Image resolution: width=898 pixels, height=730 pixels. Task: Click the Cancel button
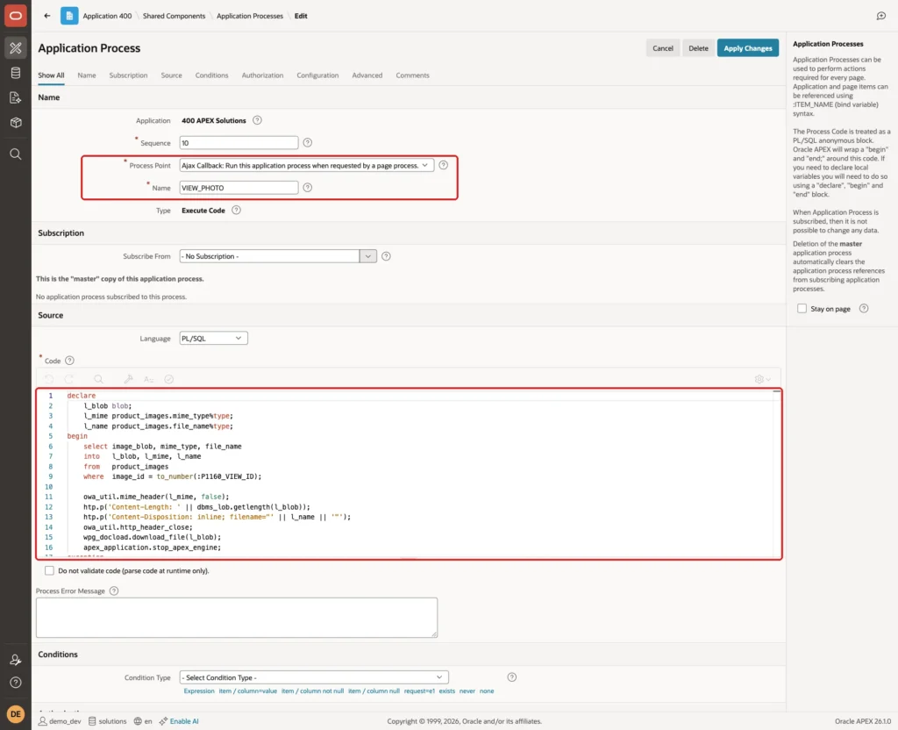(x=663, y=48)
